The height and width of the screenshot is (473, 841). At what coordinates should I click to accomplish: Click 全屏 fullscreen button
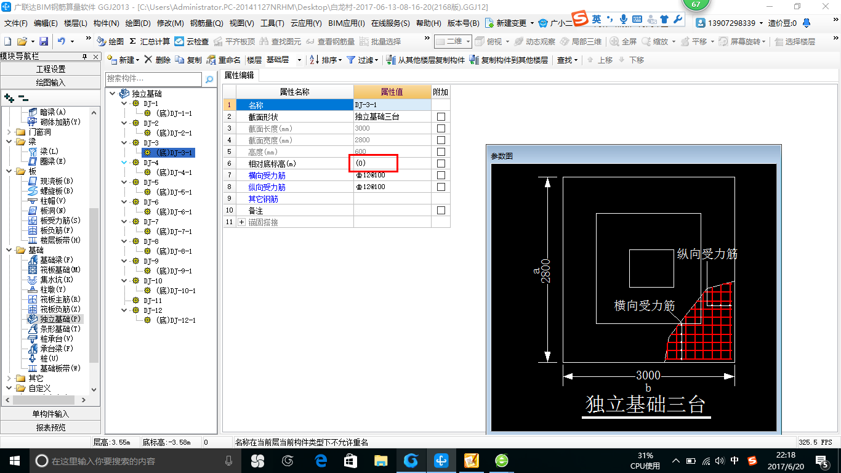click(624, 41)
